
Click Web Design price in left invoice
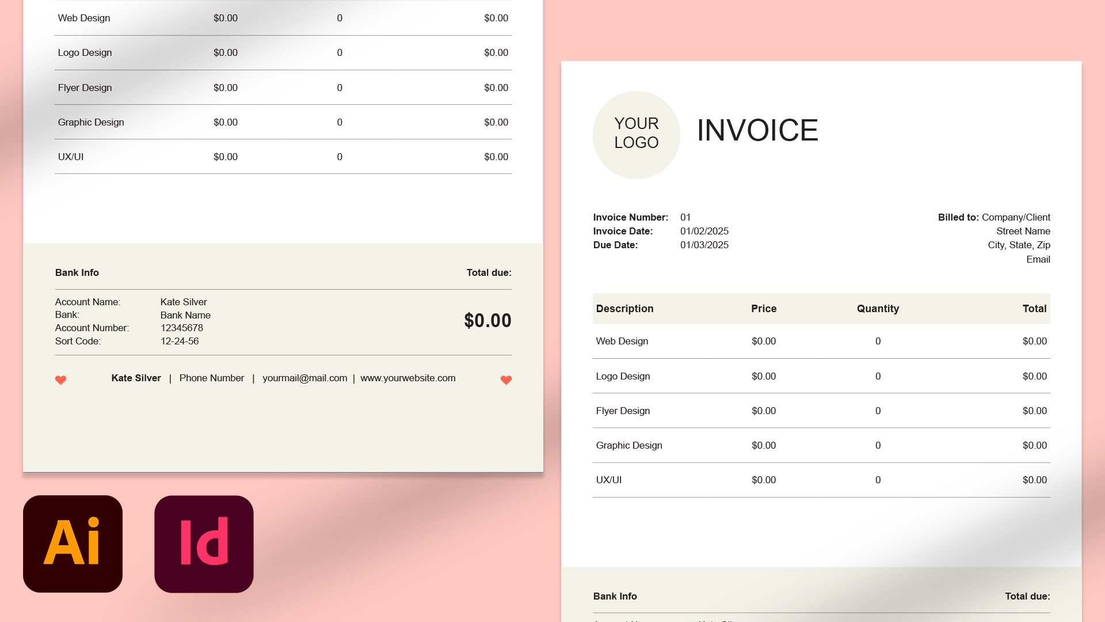(225, 18)
